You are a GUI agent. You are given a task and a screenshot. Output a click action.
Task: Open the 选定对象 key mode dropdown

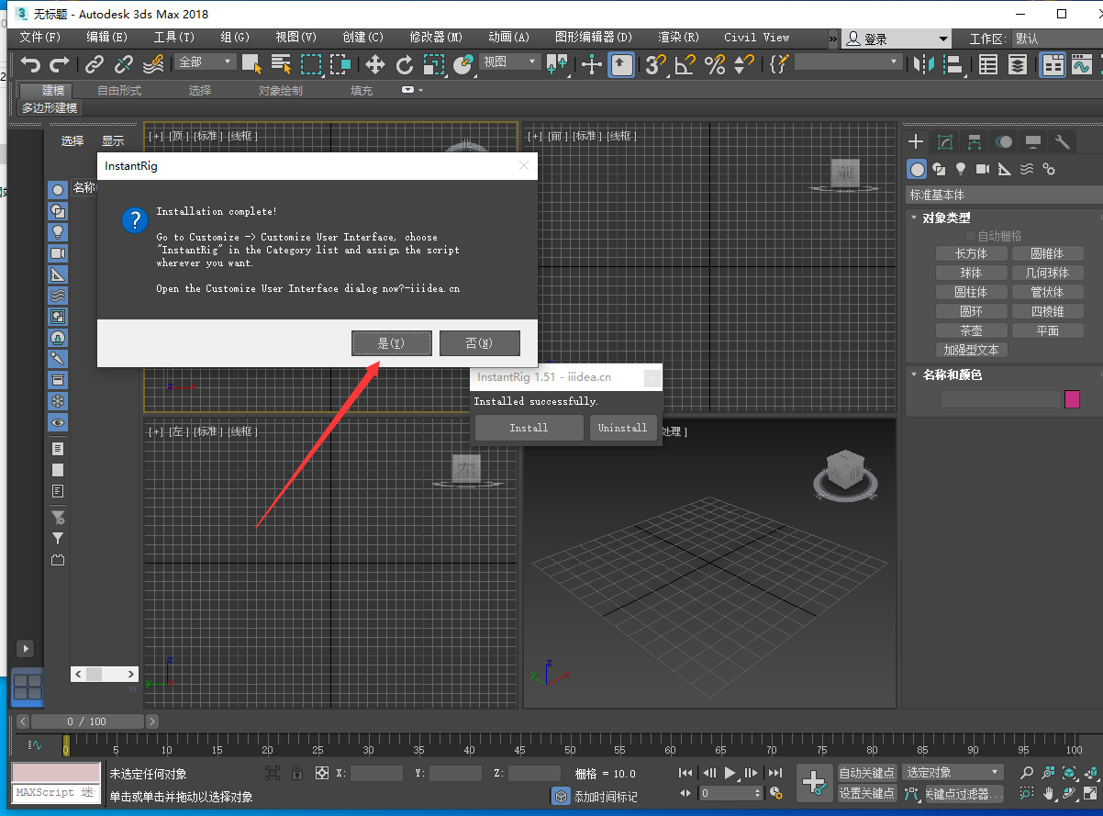point(953,772)
